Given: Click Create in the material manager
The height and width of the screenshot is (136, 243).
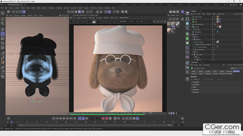Looking at the screenshot, I should (173, 15).
